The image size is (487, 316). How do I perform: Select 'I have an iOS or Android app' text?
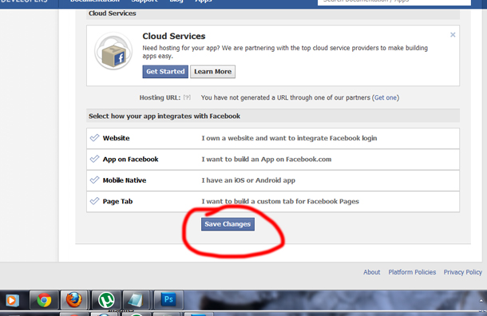point(248,180)
